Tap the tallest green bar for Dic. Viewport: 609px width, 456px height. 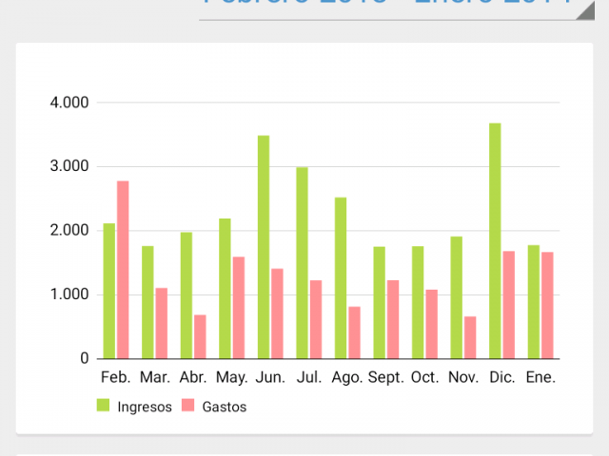[x=495, y=240]
